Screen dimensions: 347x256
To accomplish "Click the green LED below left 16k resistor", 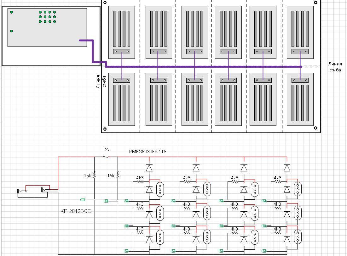I will pyautogui.click(x=83, y=199).
